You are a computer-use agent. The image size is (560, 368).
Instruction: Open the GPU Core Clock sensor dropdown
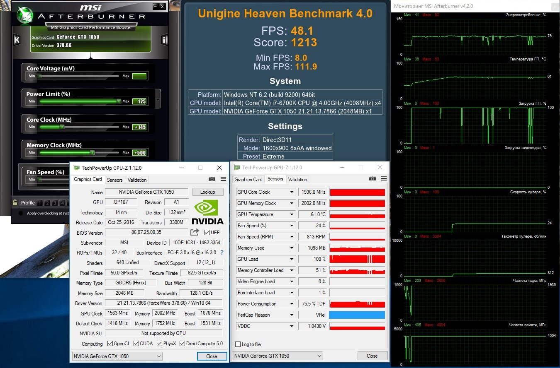[292, 192]
